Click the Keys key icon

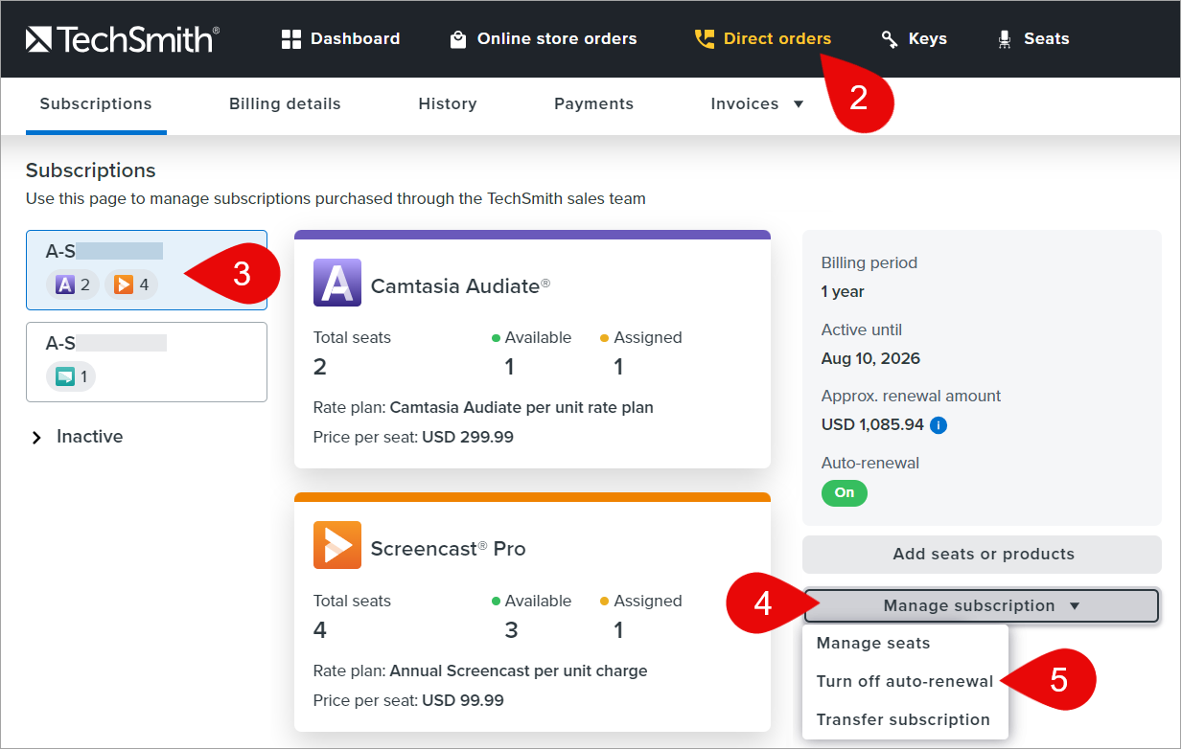click(890, 39)
